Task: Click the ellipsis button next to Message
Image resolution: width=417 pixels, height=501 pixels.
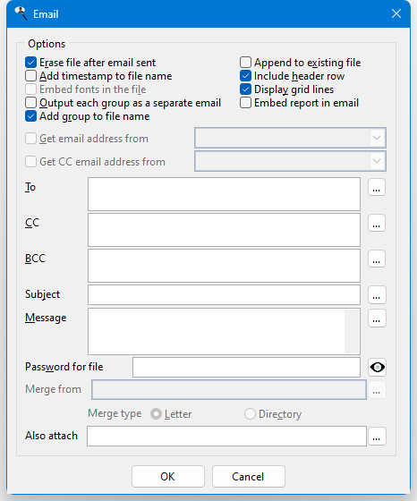Action: point(377,318)
